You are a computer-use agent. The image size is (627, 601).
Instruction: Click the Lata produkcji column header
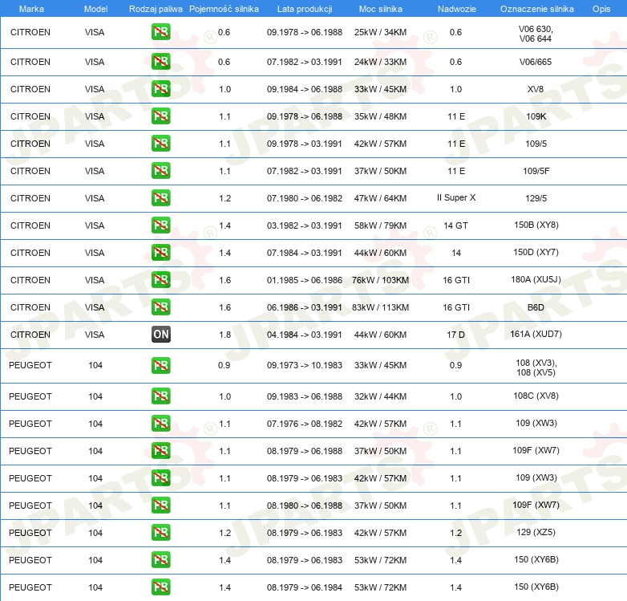305,9
